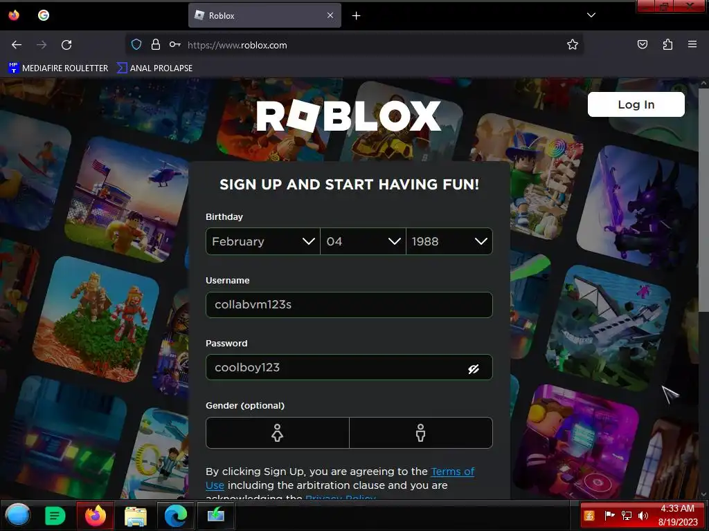Click the Birthday label text
Image resolution: width=709 pixels, height=531 pixels.
[x=224, y=216]
